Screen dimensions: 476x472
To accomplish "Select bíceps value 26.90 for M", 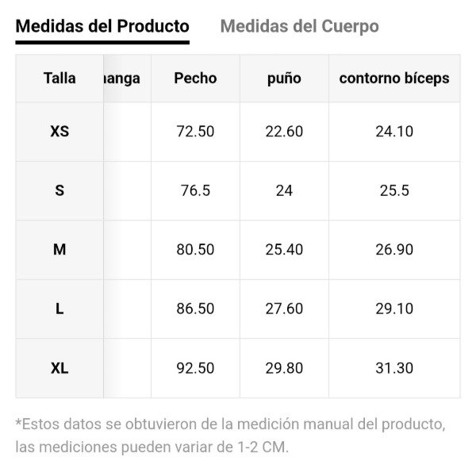I will pos(394,250).
